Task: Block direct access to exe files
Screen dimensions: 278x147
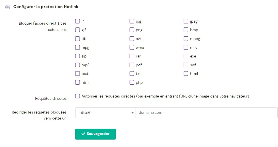Action: tap(186, 56)
